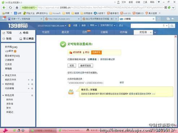178x133 pixels.
Task: Open the 文件 browser menu
Action: 123,2
